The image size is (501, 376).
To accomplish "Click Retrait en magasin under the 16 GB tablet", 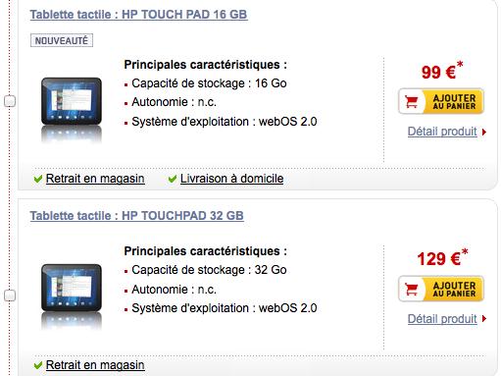I will [x=95, y=179].
